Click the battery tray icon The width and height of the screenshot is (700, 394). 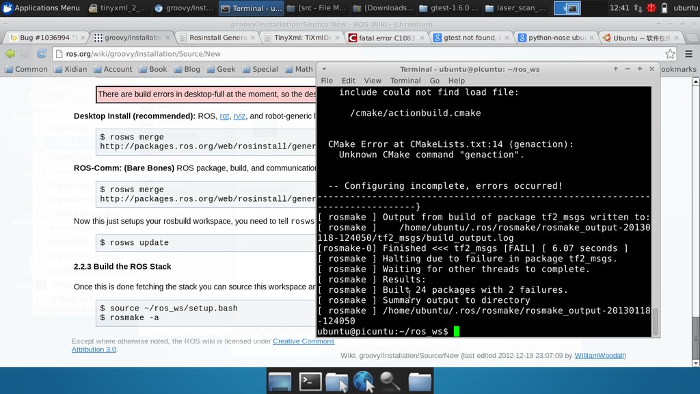[x=664, y=8]
